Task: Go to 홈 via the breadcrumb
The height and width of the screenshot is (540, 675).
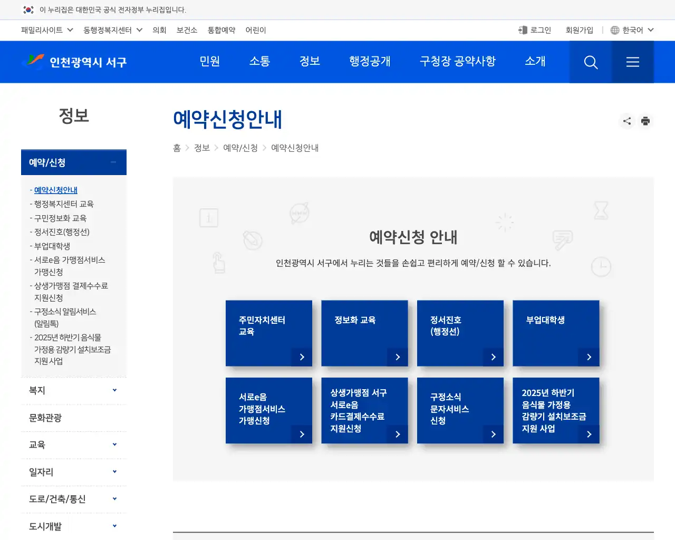Action: pos(177,148)
